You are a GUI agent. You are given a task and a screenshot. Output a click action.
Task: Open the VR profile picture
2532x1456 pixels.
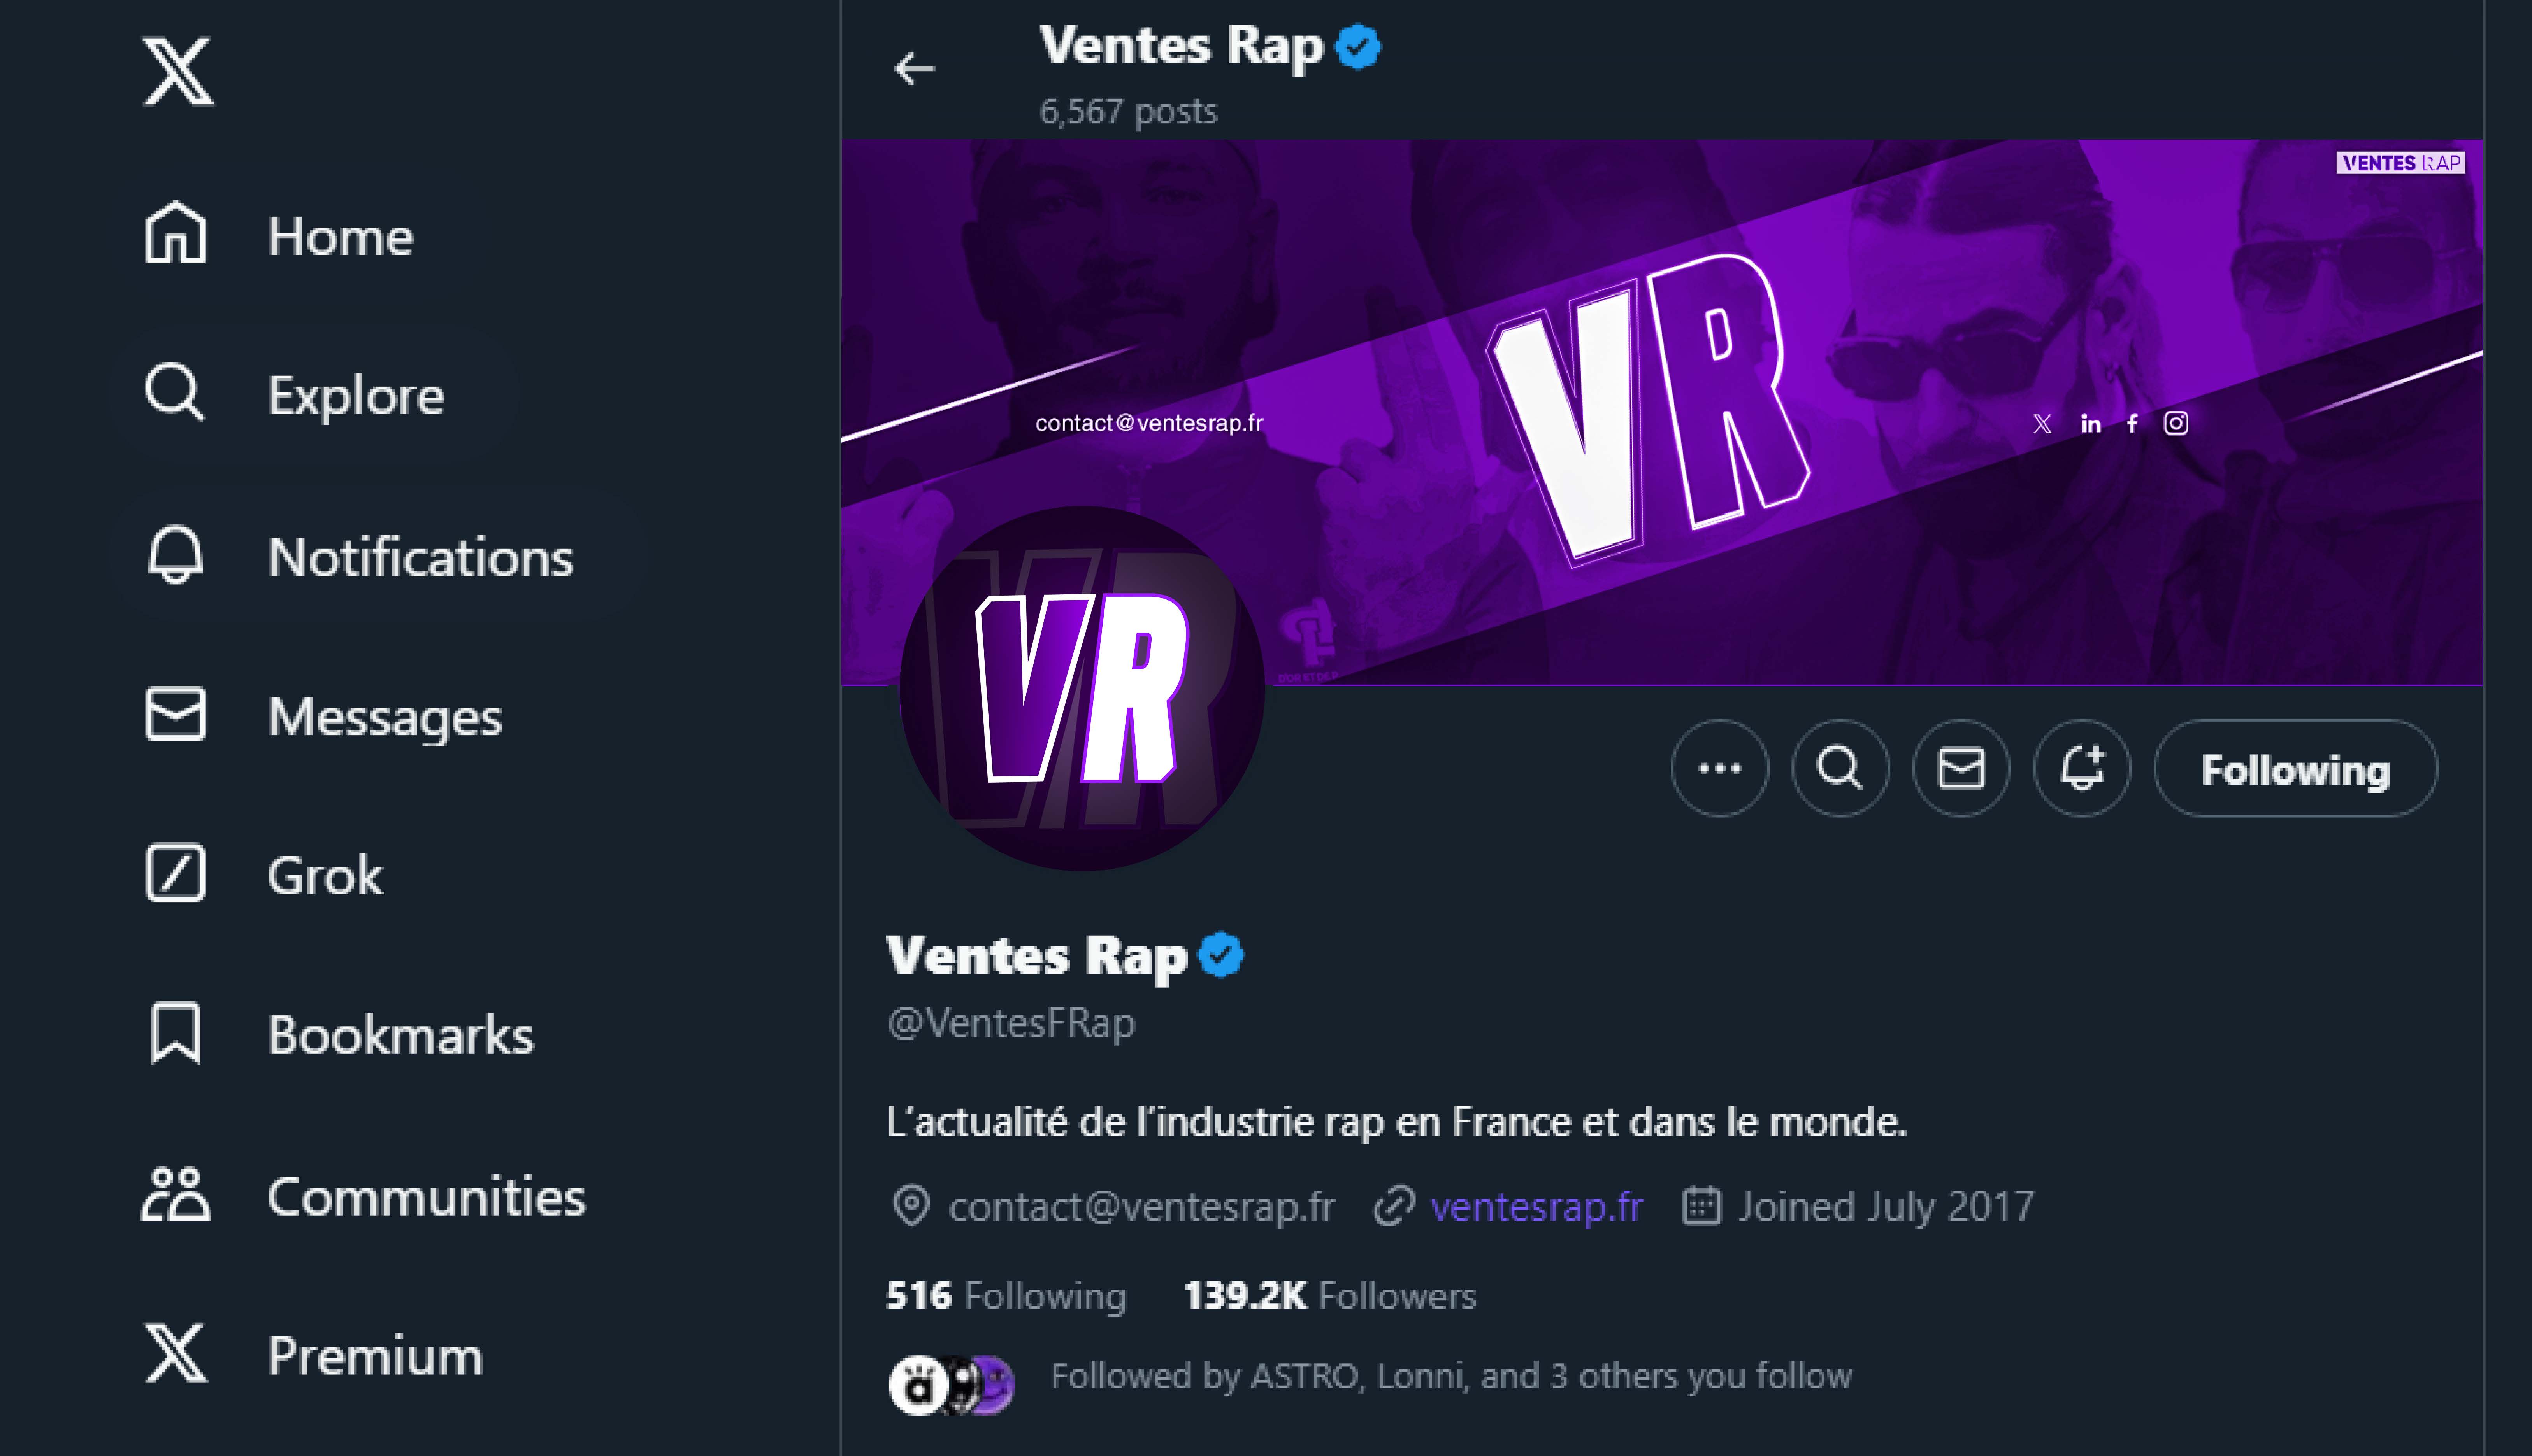click(1082, 688)
